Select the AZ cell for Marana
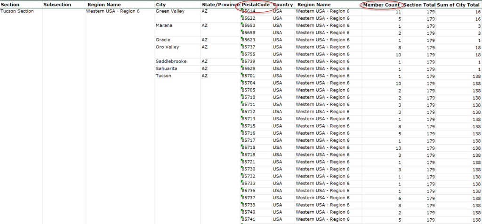482x224 pixels. click(x=205, y=26)
